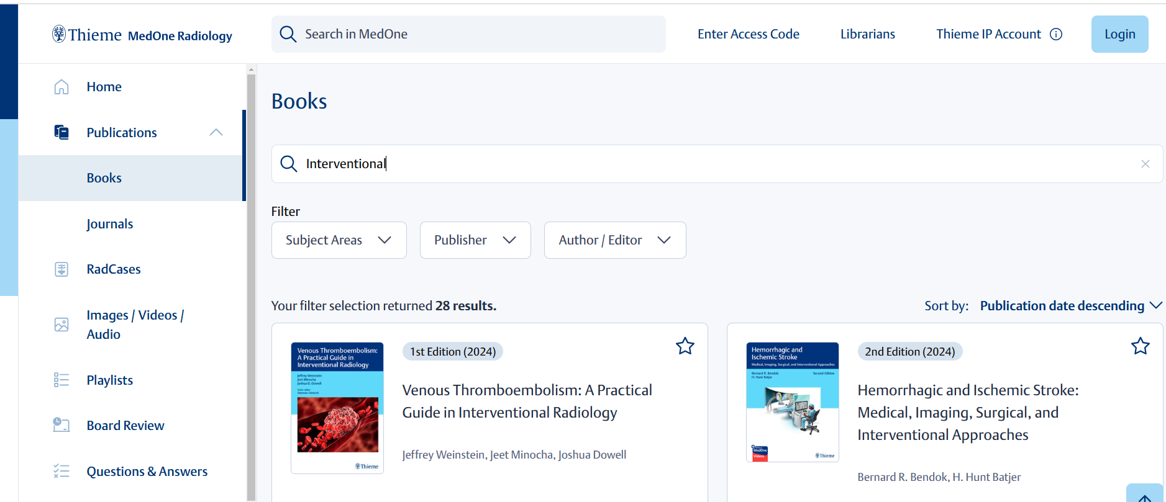
Task: Click authors Jeffrey Weinstein, Jeet Minocha, Joshua Dowell
Action: coord(514,455)
